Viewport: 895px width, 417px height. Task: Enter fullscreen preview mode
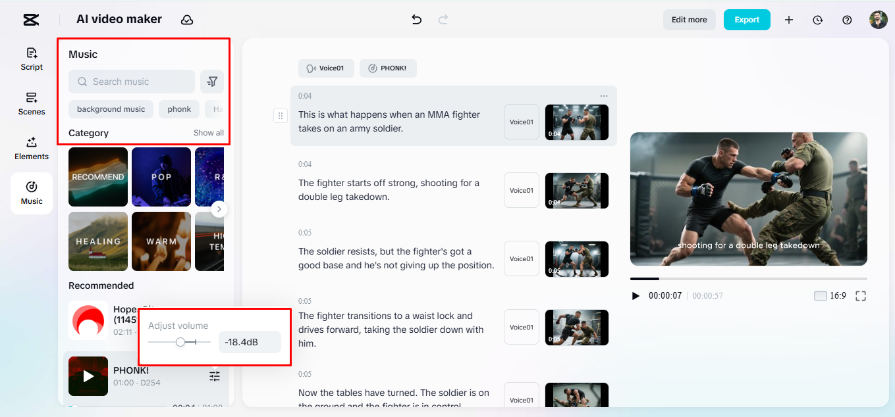point(860,296)
